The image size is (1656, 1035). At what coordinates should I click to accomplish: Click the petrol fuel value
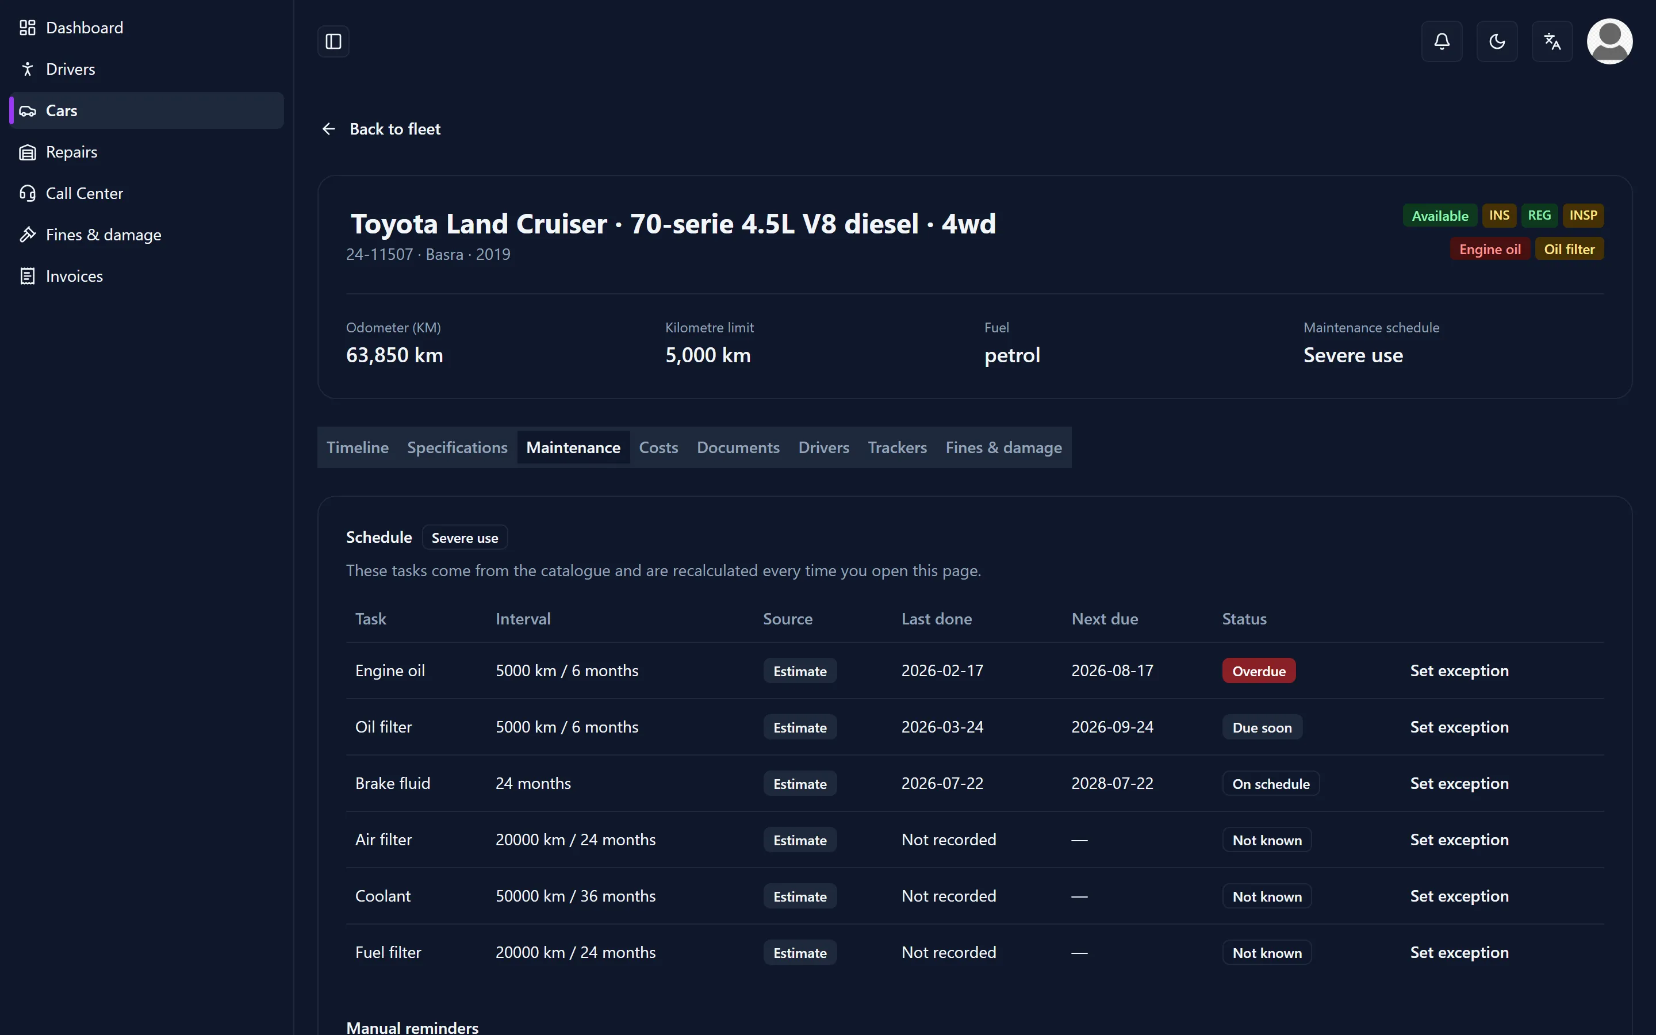click(1012, 355)
